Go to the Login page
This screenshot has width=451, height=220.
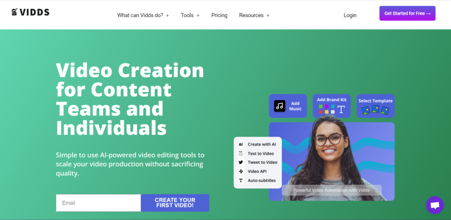coord(350,15)
